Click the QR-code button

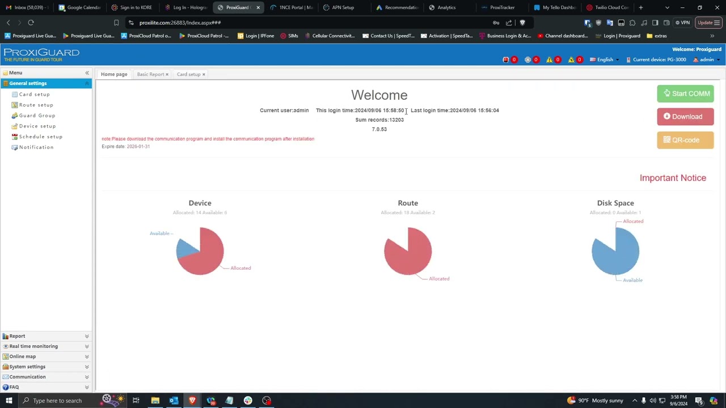pyautogui.click(x=685, y=140)
